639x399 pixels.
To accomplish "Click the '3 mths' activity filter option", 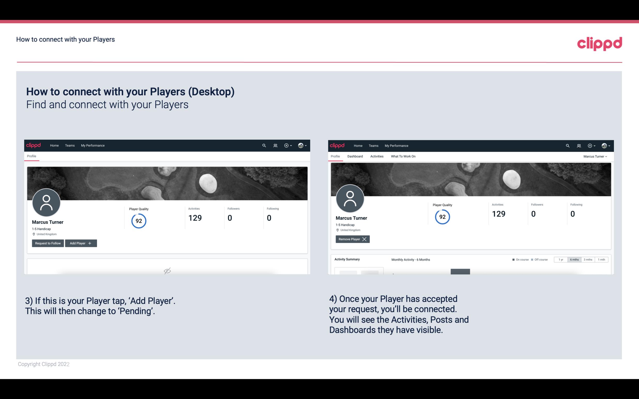I will tap(588, 259).
